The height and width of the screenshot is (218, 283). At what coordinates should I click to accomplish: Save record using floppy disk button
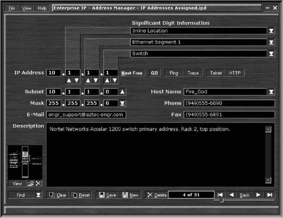pos(107,195)
